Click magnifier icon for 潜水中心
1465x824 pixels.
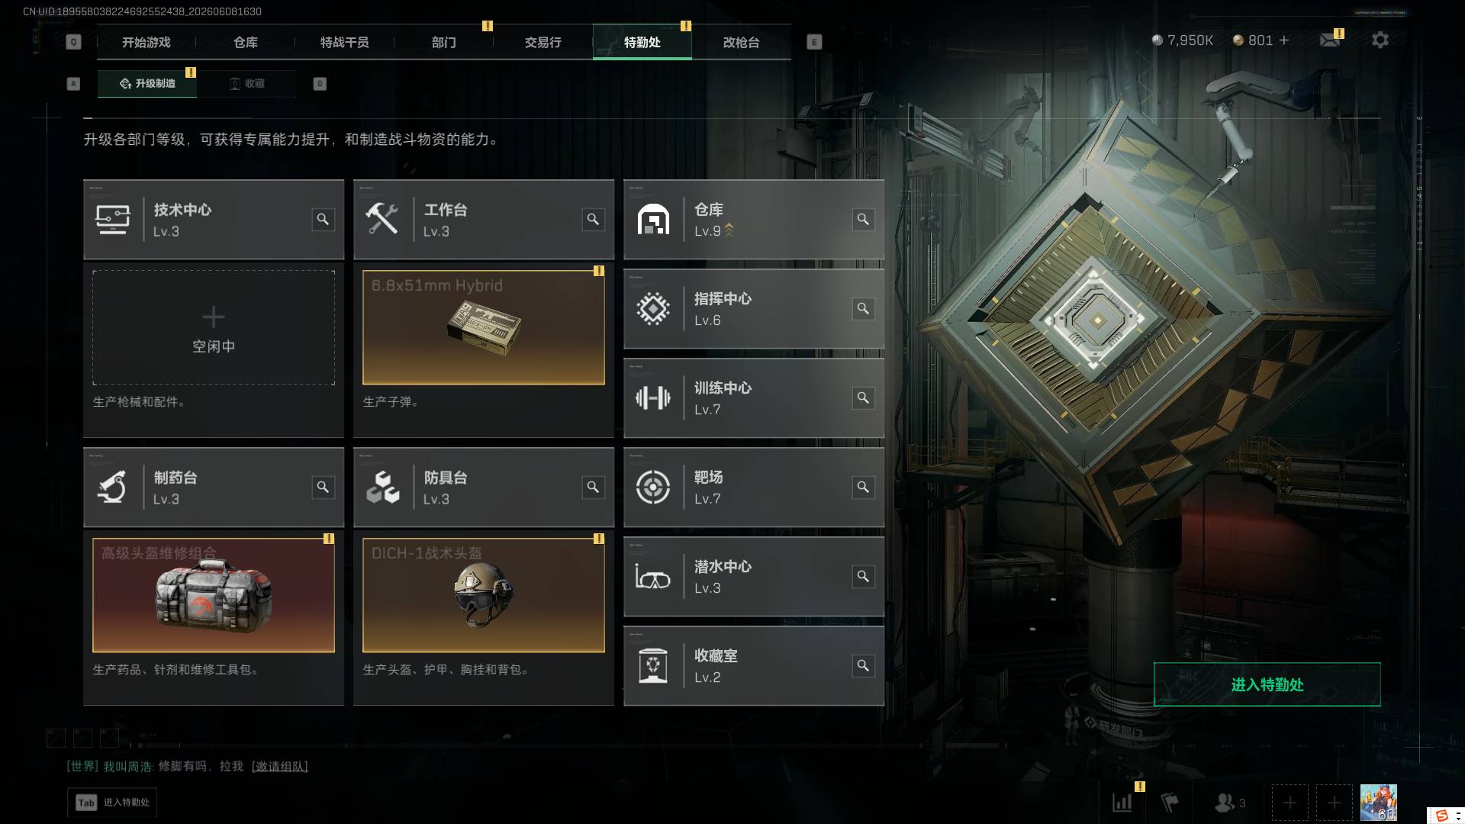click(863, 577)
